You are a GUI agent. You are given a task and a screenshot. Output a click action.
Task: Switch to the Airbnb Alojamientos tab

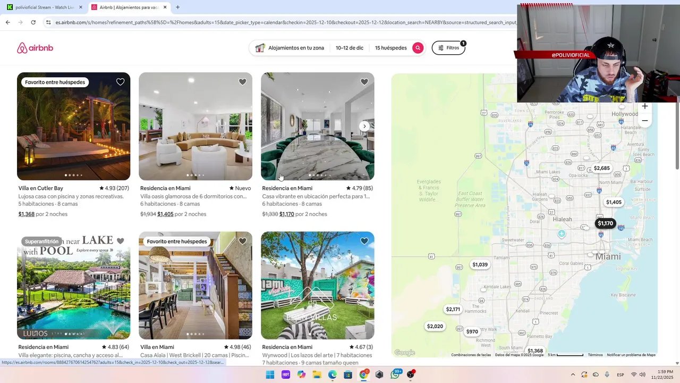point(127,7)
